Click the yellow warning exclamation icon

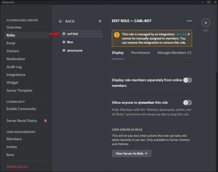pyautogui.click(x=117, y=35)
